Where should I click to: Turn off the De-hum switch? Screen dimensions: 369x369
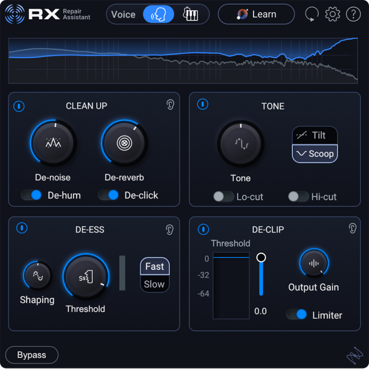coord(31,195)
